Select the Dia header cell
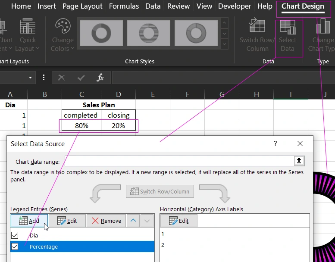The image size is (335, 262). (14, 105)
